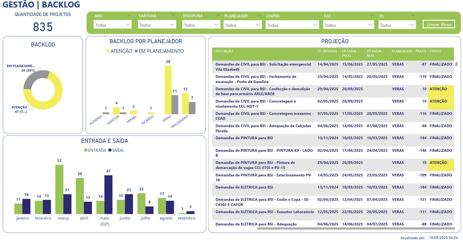Click the MAYCON label on the planner axis
This screenshot has height=240, width=463.
pos(113,121)
